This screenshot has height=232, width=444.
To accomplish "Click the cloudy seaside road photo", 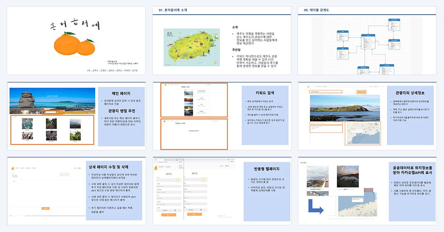I will click(318, 177).
